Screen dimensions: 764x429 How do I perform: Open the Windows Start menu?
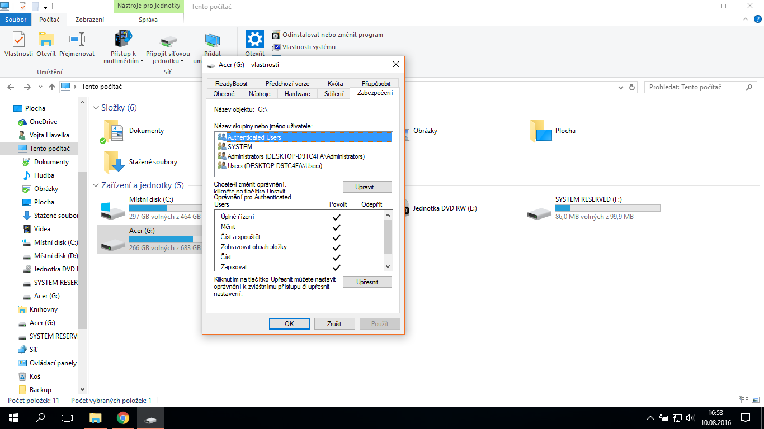[13, 418]
